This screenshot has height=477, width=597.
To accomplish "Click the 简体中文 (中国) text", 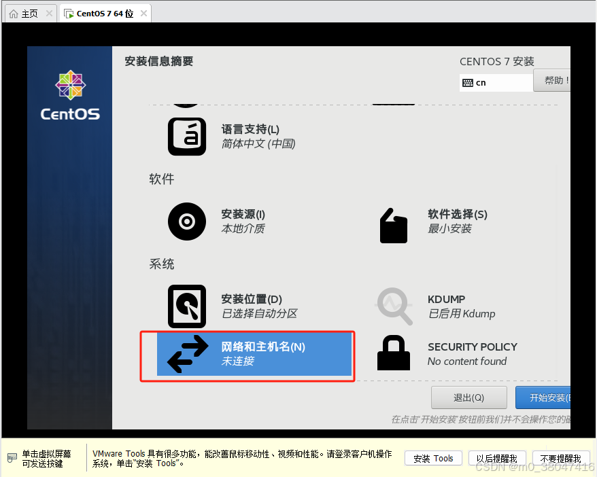I will coord(258,144).
